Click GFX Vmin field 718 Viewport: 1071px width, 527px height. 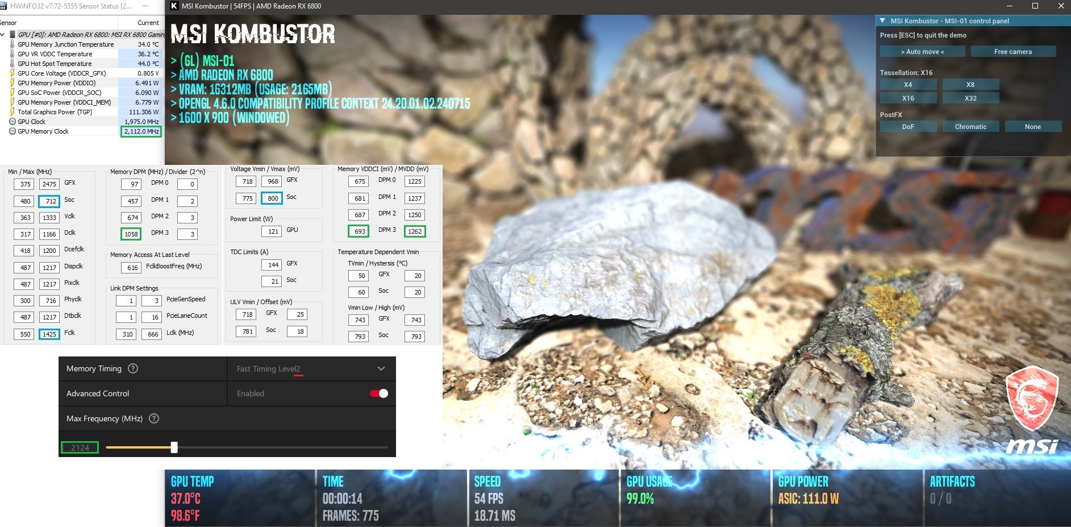(x=246, y=181)
